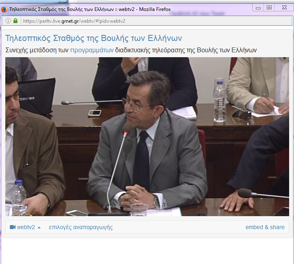Click grnet.gr domain in the URL
294x264 pixels.
(70, 21)
